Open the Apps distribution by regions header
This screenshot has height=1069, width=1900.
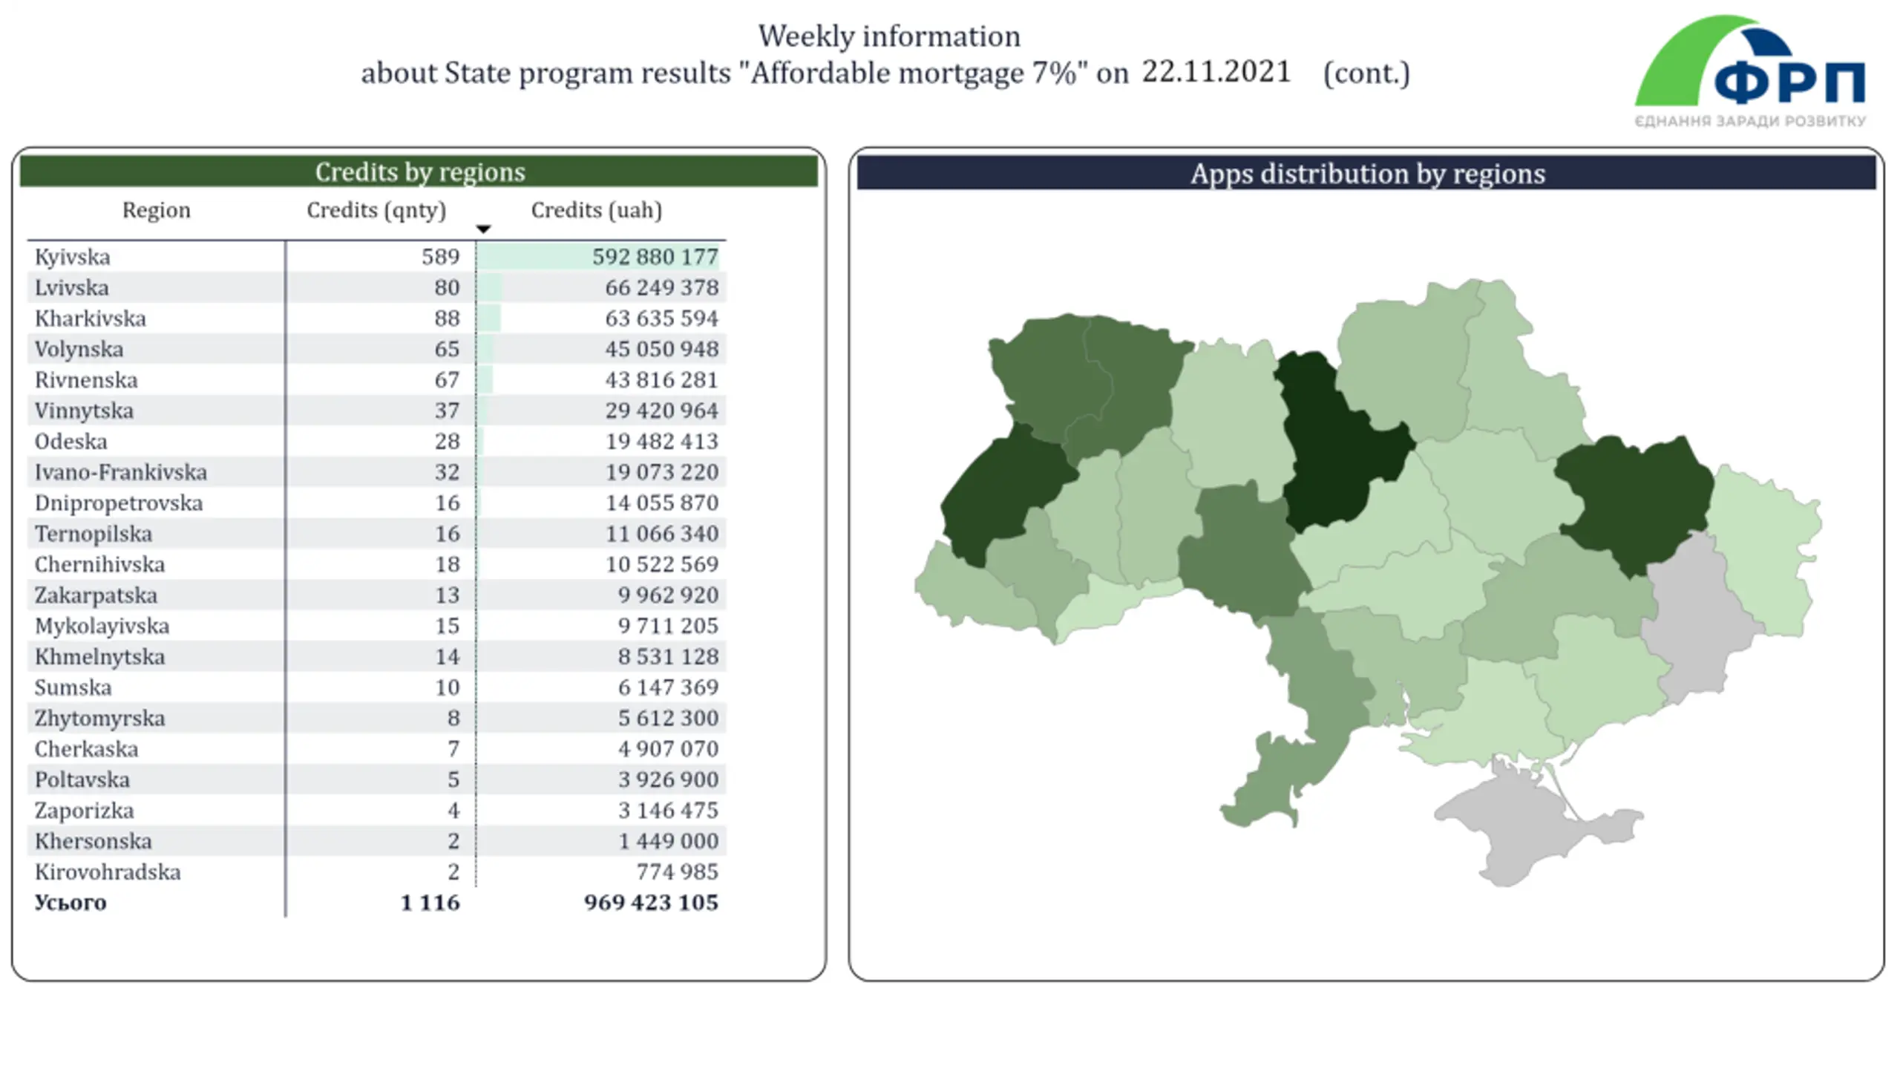1366,173
